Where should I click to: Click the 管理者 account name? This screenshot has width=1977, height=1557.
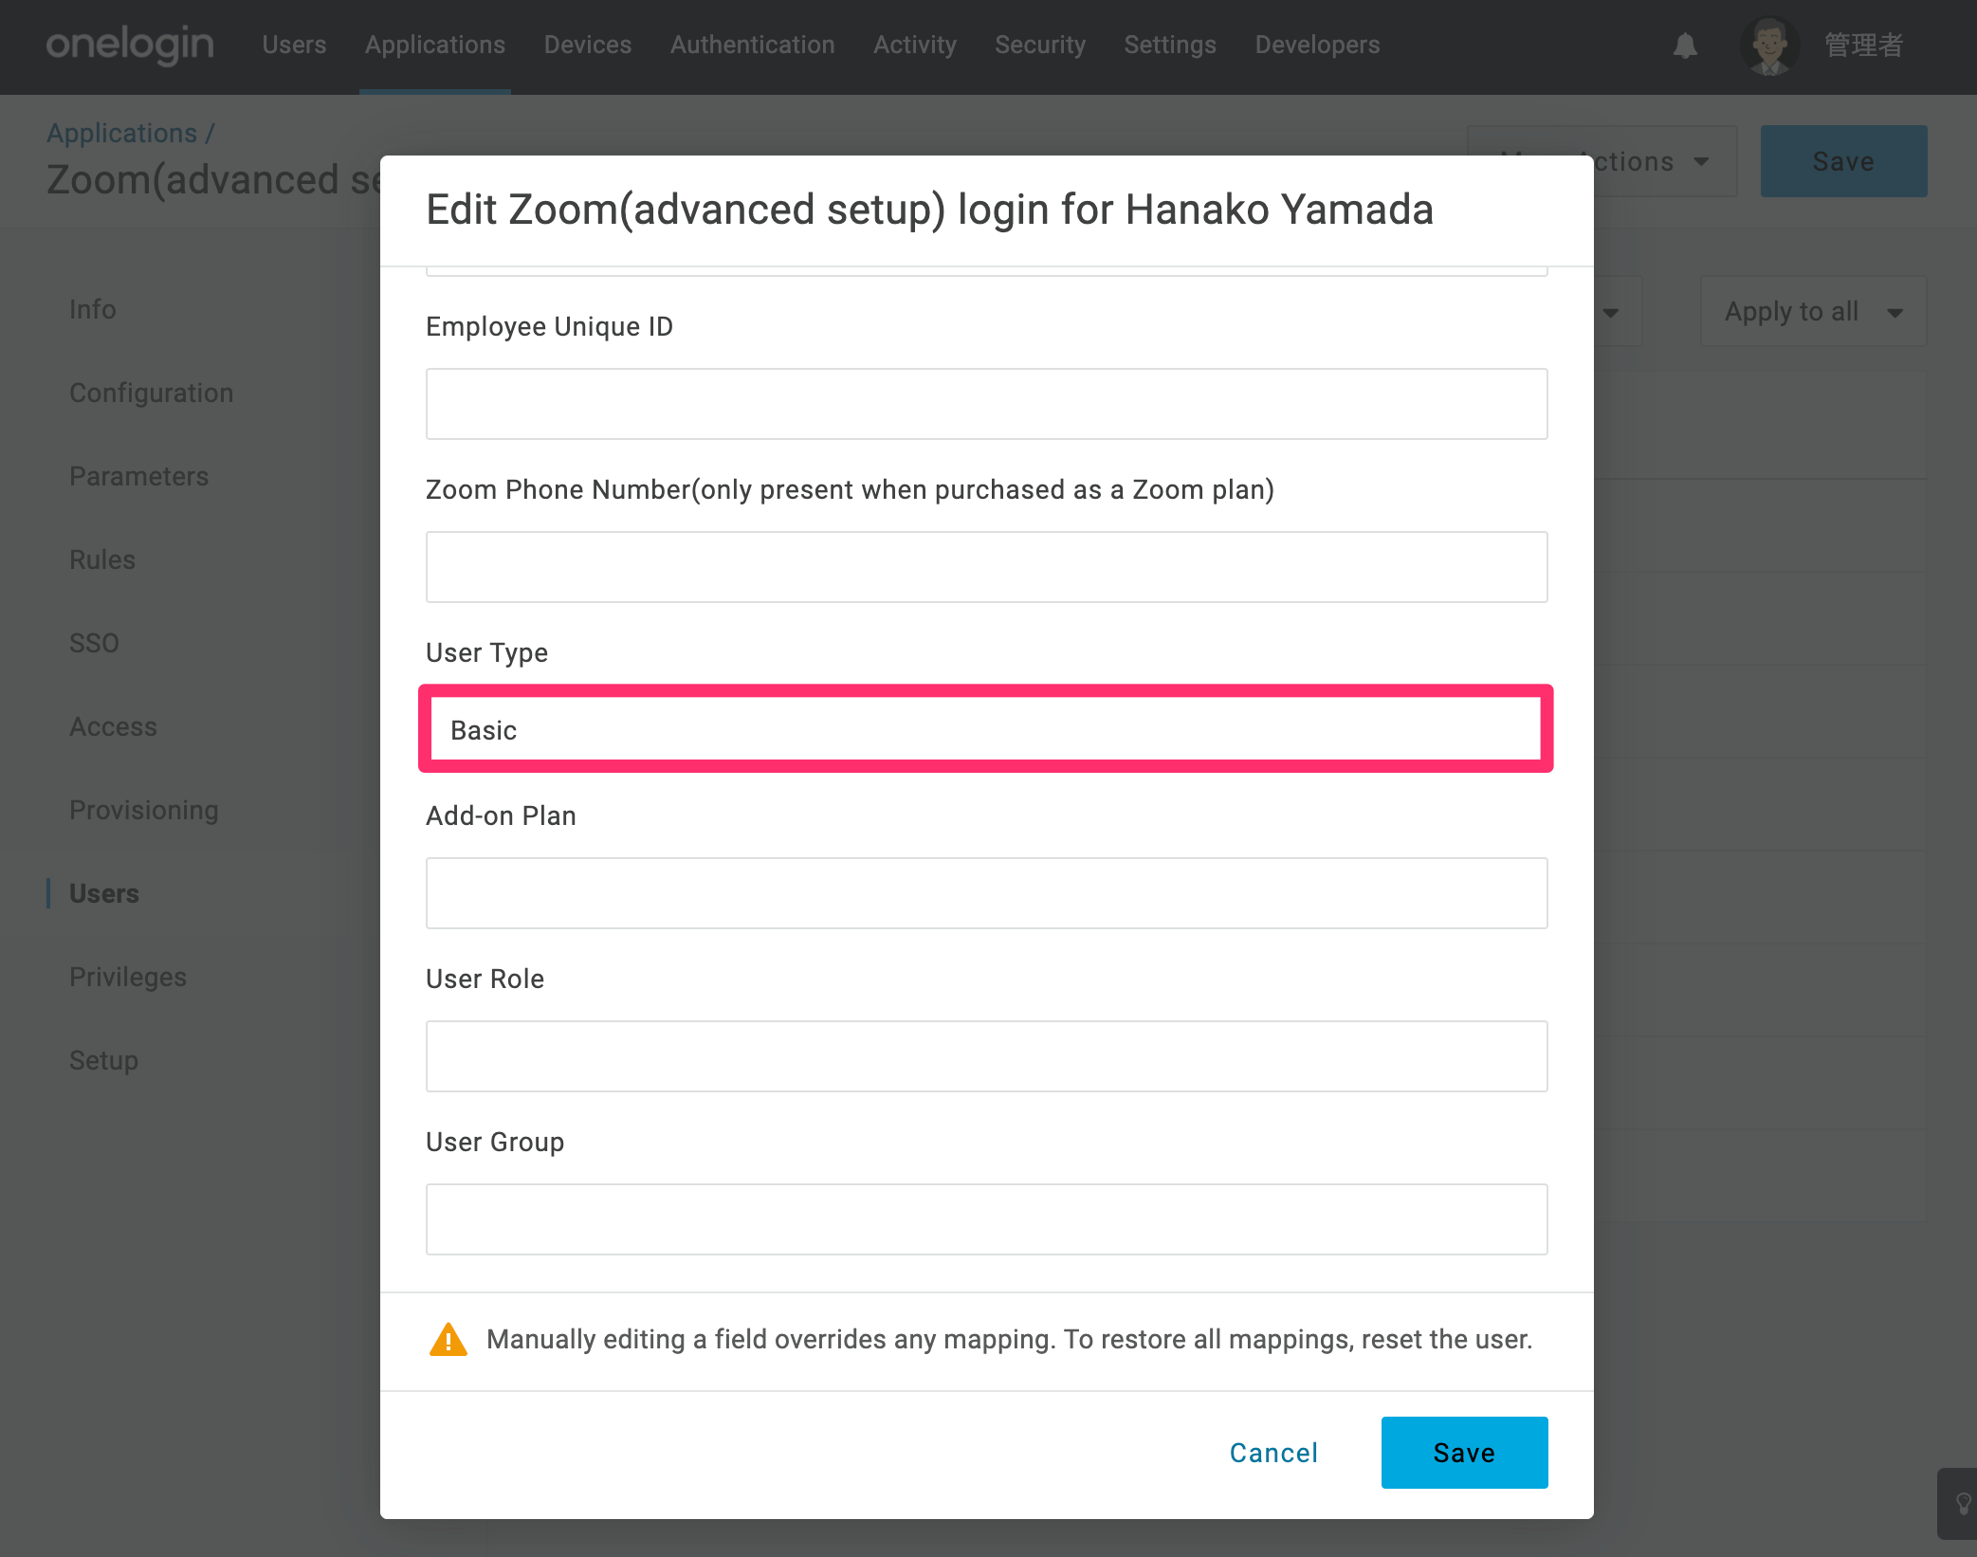coord(1863,46)
